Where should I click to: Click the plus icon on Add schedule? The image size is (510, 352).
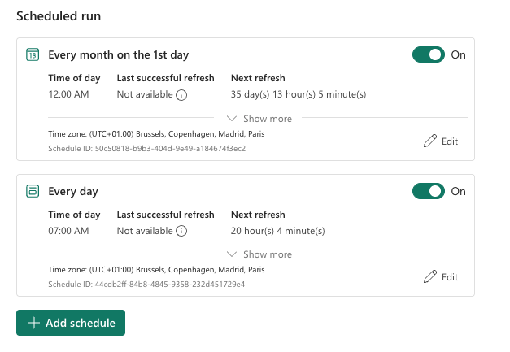33,323
